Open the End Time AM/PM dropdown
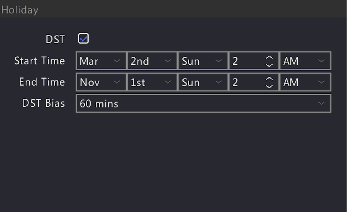 (305, 82)
